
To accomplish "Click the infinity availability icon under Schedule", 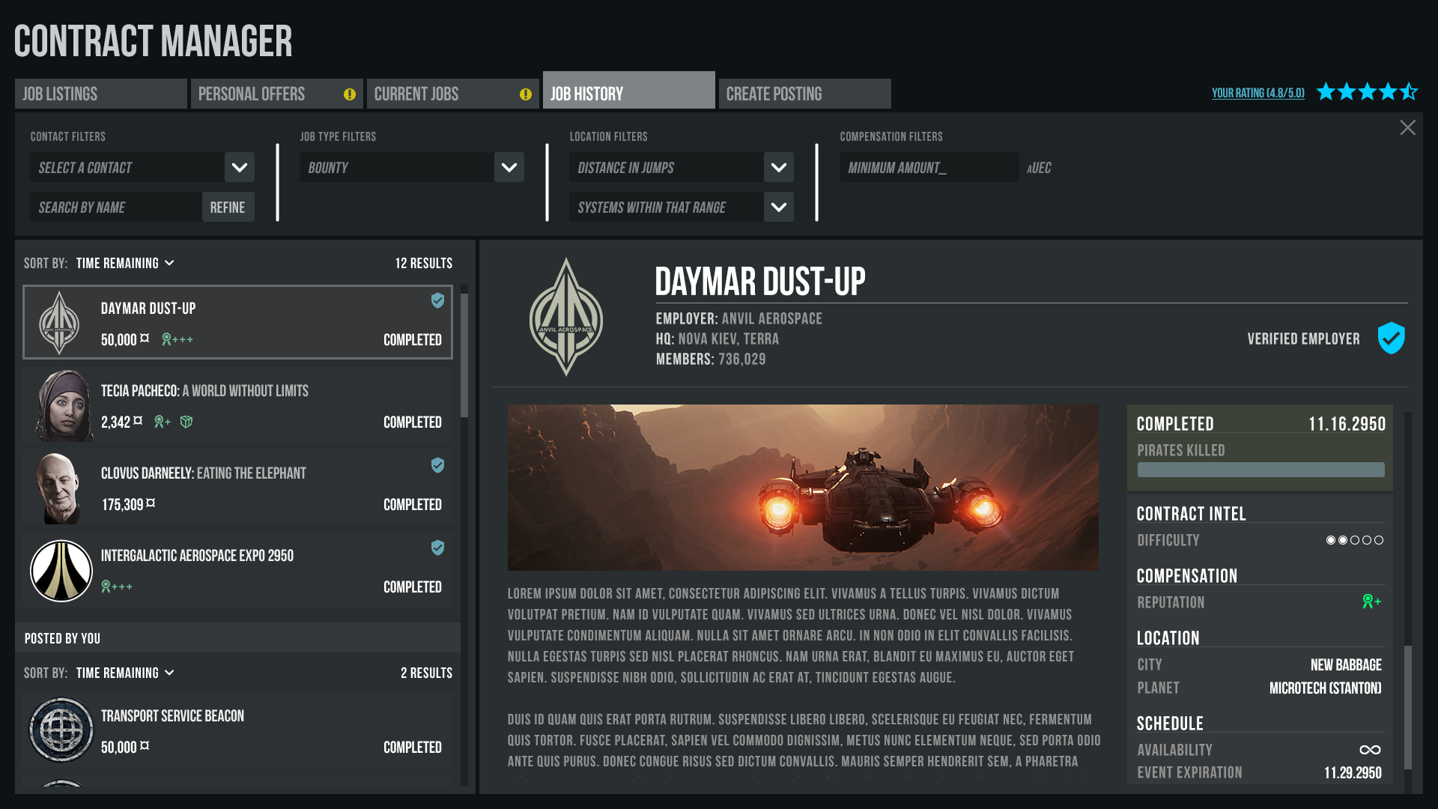I will point(1370,750).
